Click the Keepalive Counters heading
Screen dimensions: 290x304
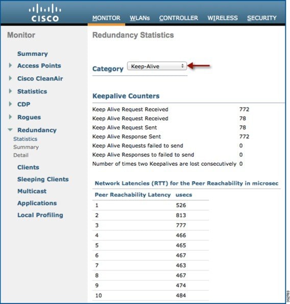point(126,96)
